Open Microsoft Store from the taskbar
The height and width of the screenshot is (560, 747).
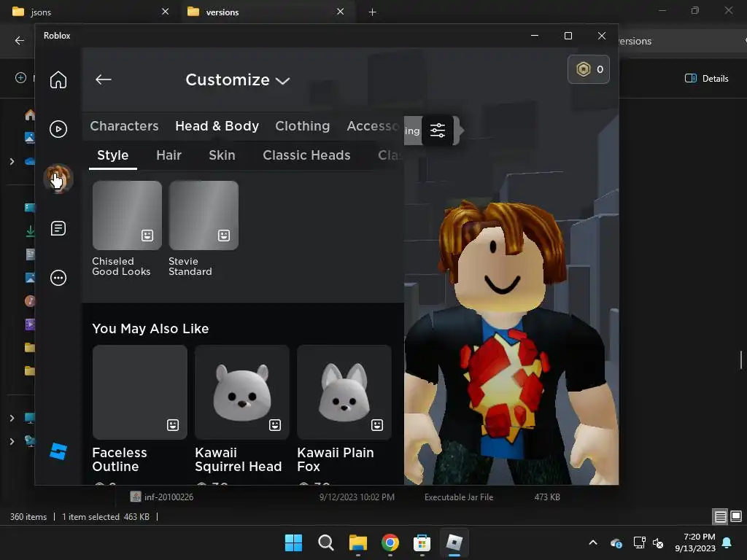point(422,542)
